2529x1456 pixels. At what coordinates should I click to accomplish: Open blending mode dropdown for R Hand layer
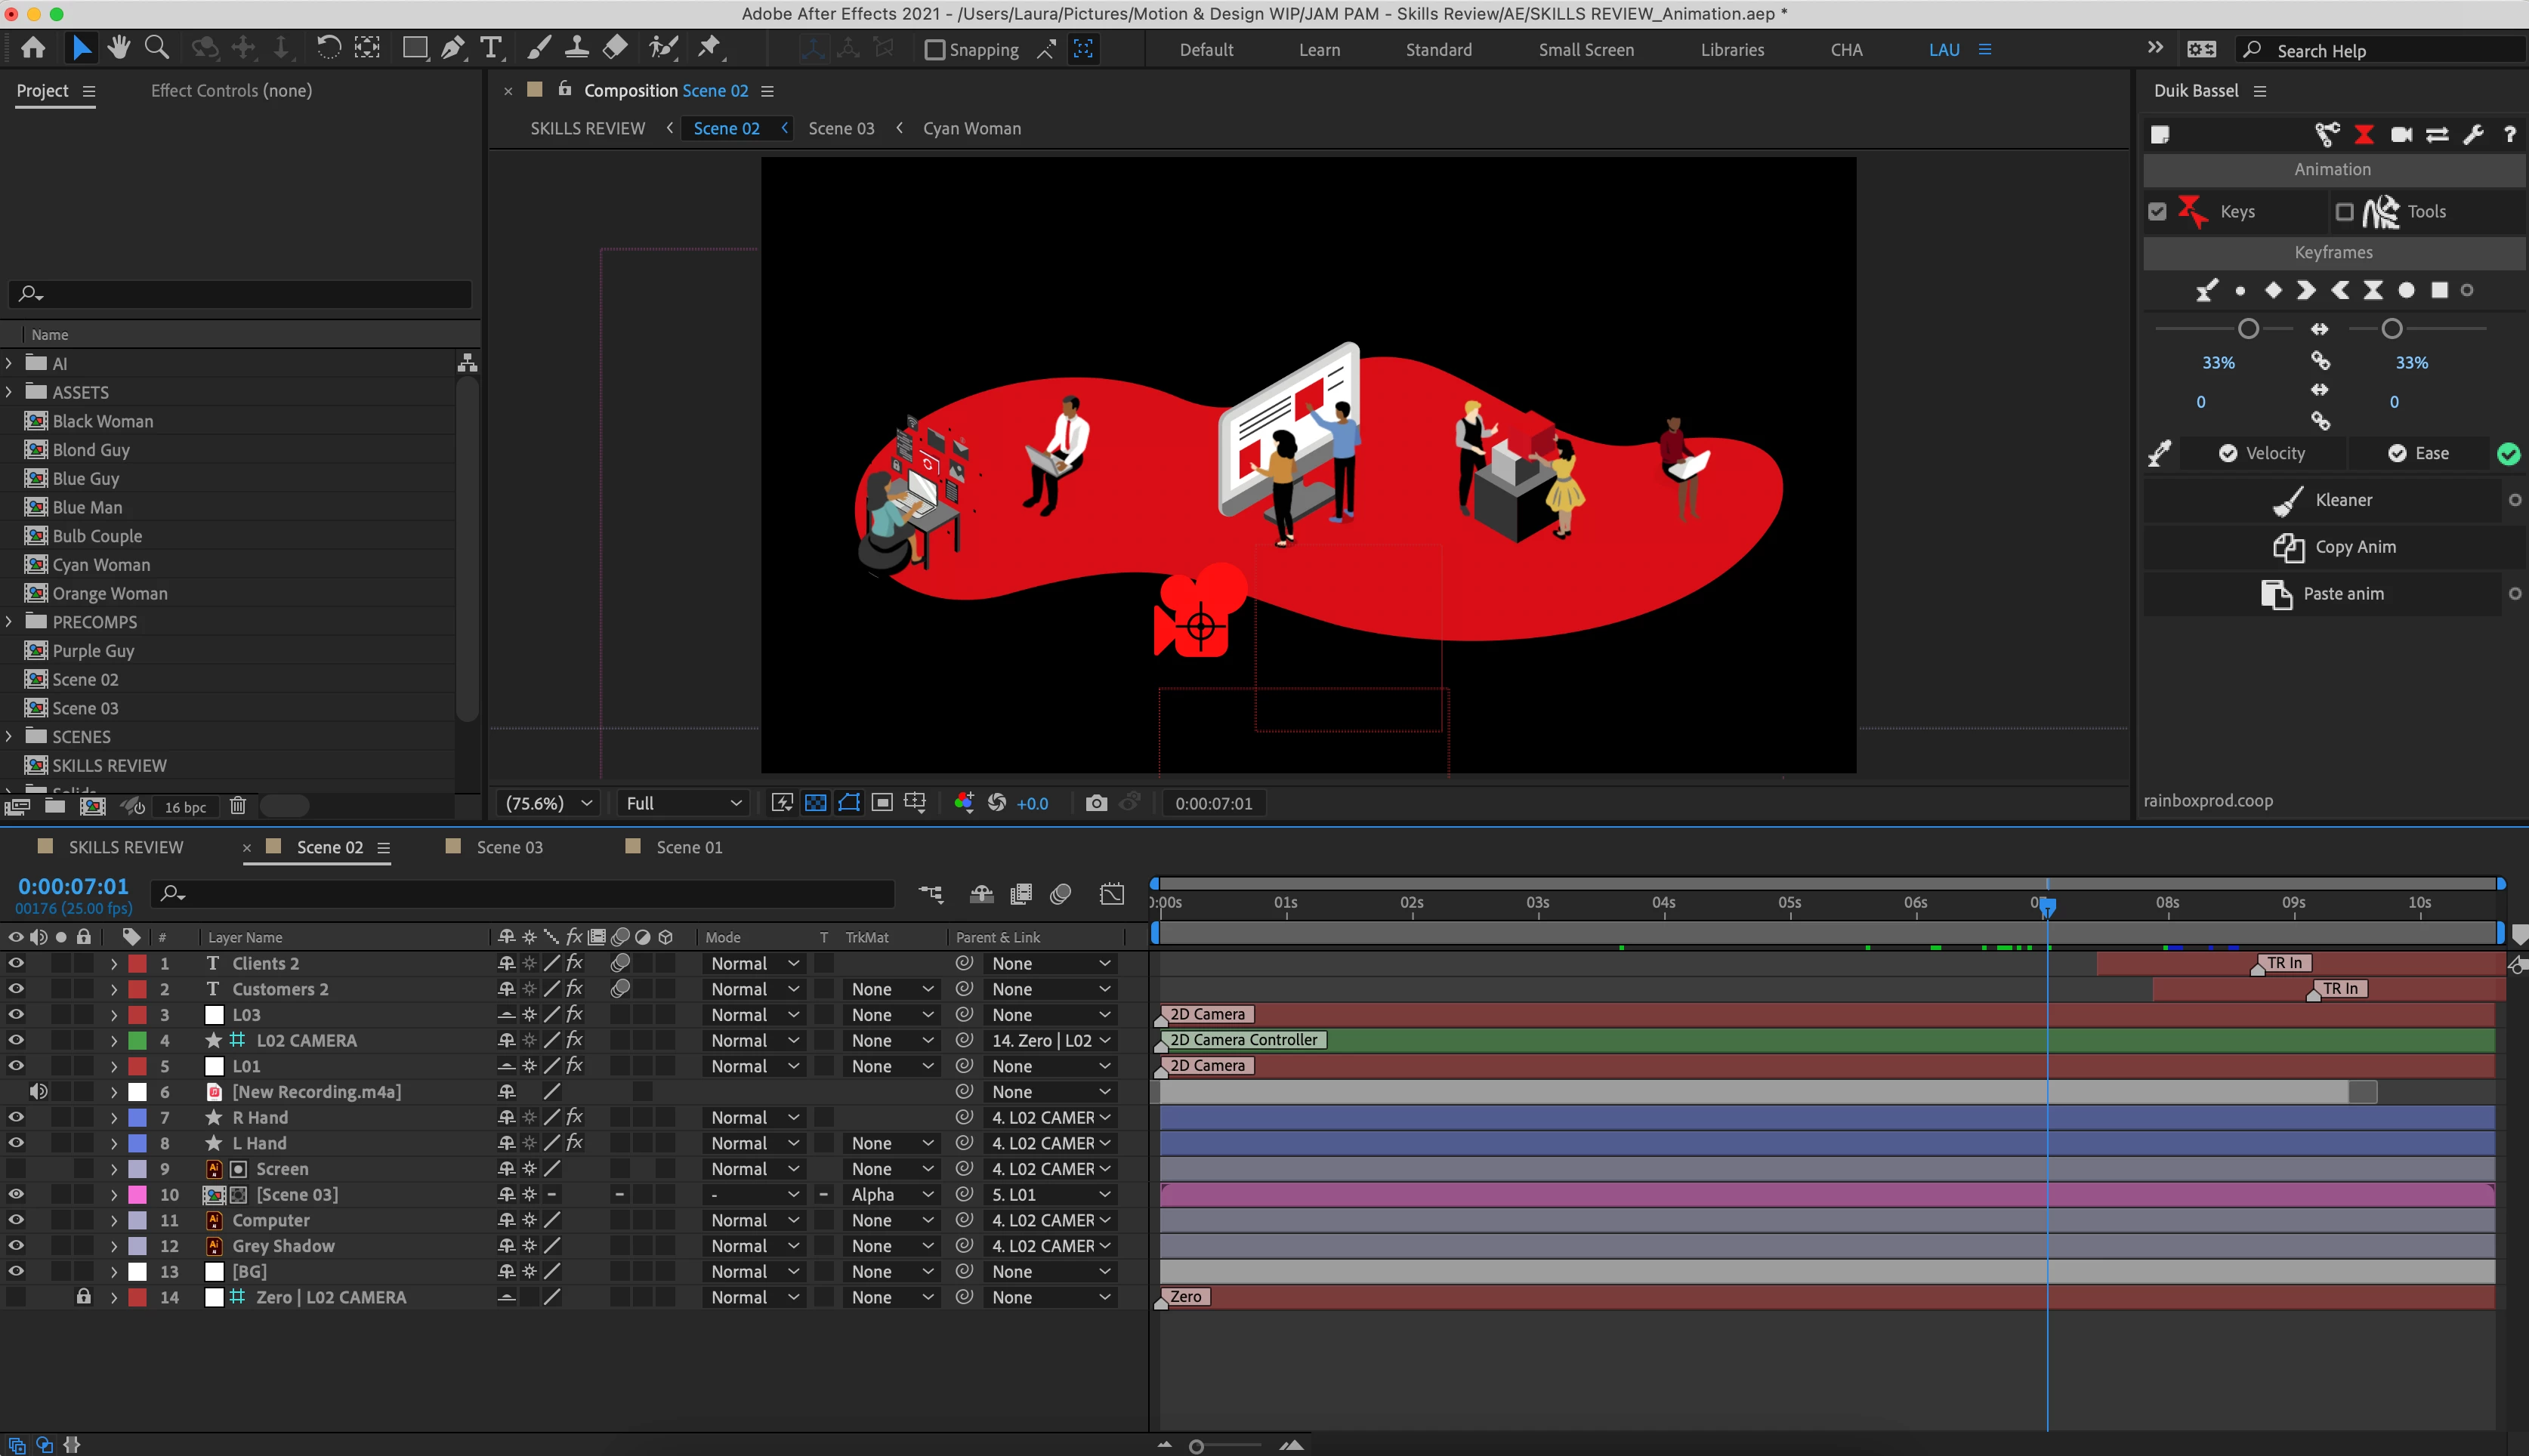tap(754, 1117)
